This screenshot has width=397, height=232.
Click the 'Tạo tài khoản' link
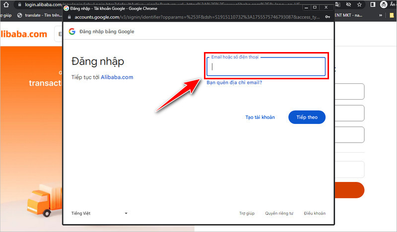pyautogui.click(x=260, y=117)
